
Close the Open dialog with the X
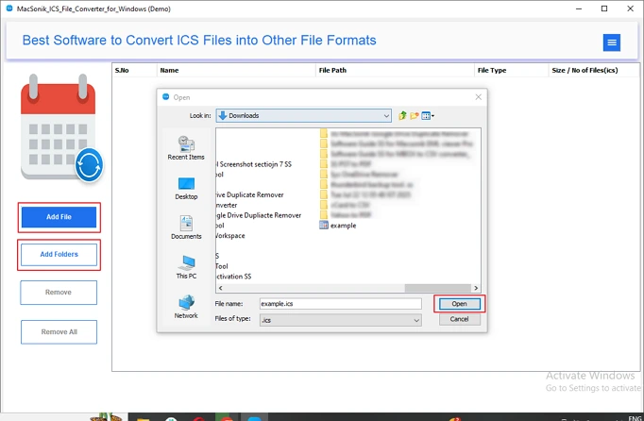coord(478,97)
